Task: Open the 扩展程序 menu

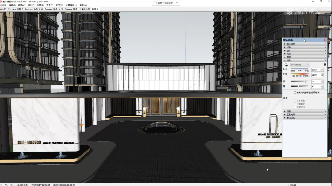Action: tap(71, 5)
